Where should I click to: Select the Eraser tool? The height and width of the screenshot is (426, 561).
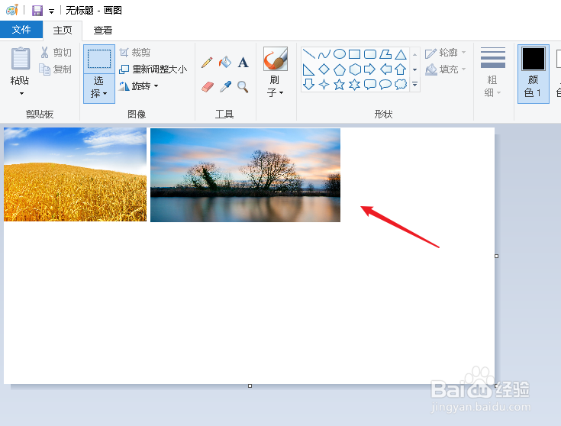pos(207,86)
